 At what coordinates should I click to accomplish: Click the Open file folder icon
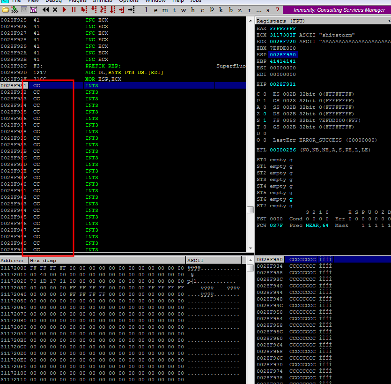click(x=5, y=9)
